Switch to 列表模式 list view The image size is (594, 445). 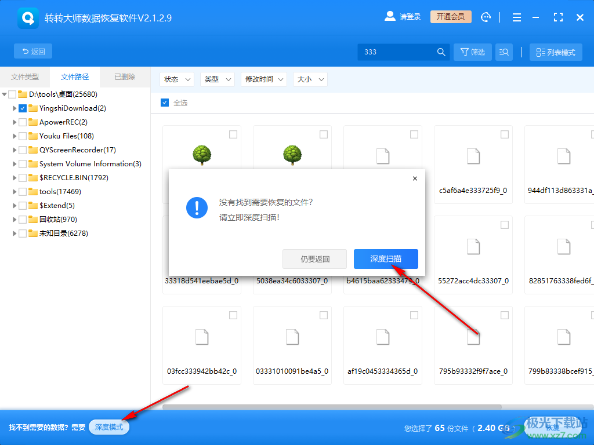coord(556,52)
